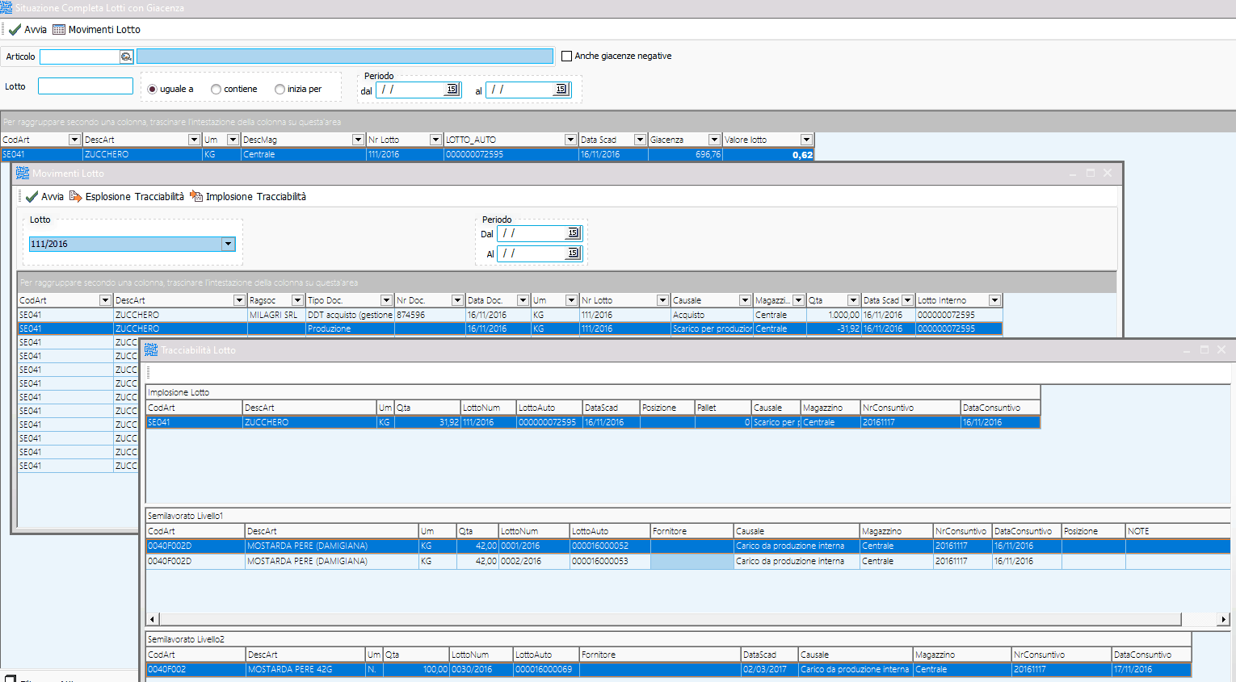Click the Articolo search lookup icon
1236x682 pixels.
[126, 56]
